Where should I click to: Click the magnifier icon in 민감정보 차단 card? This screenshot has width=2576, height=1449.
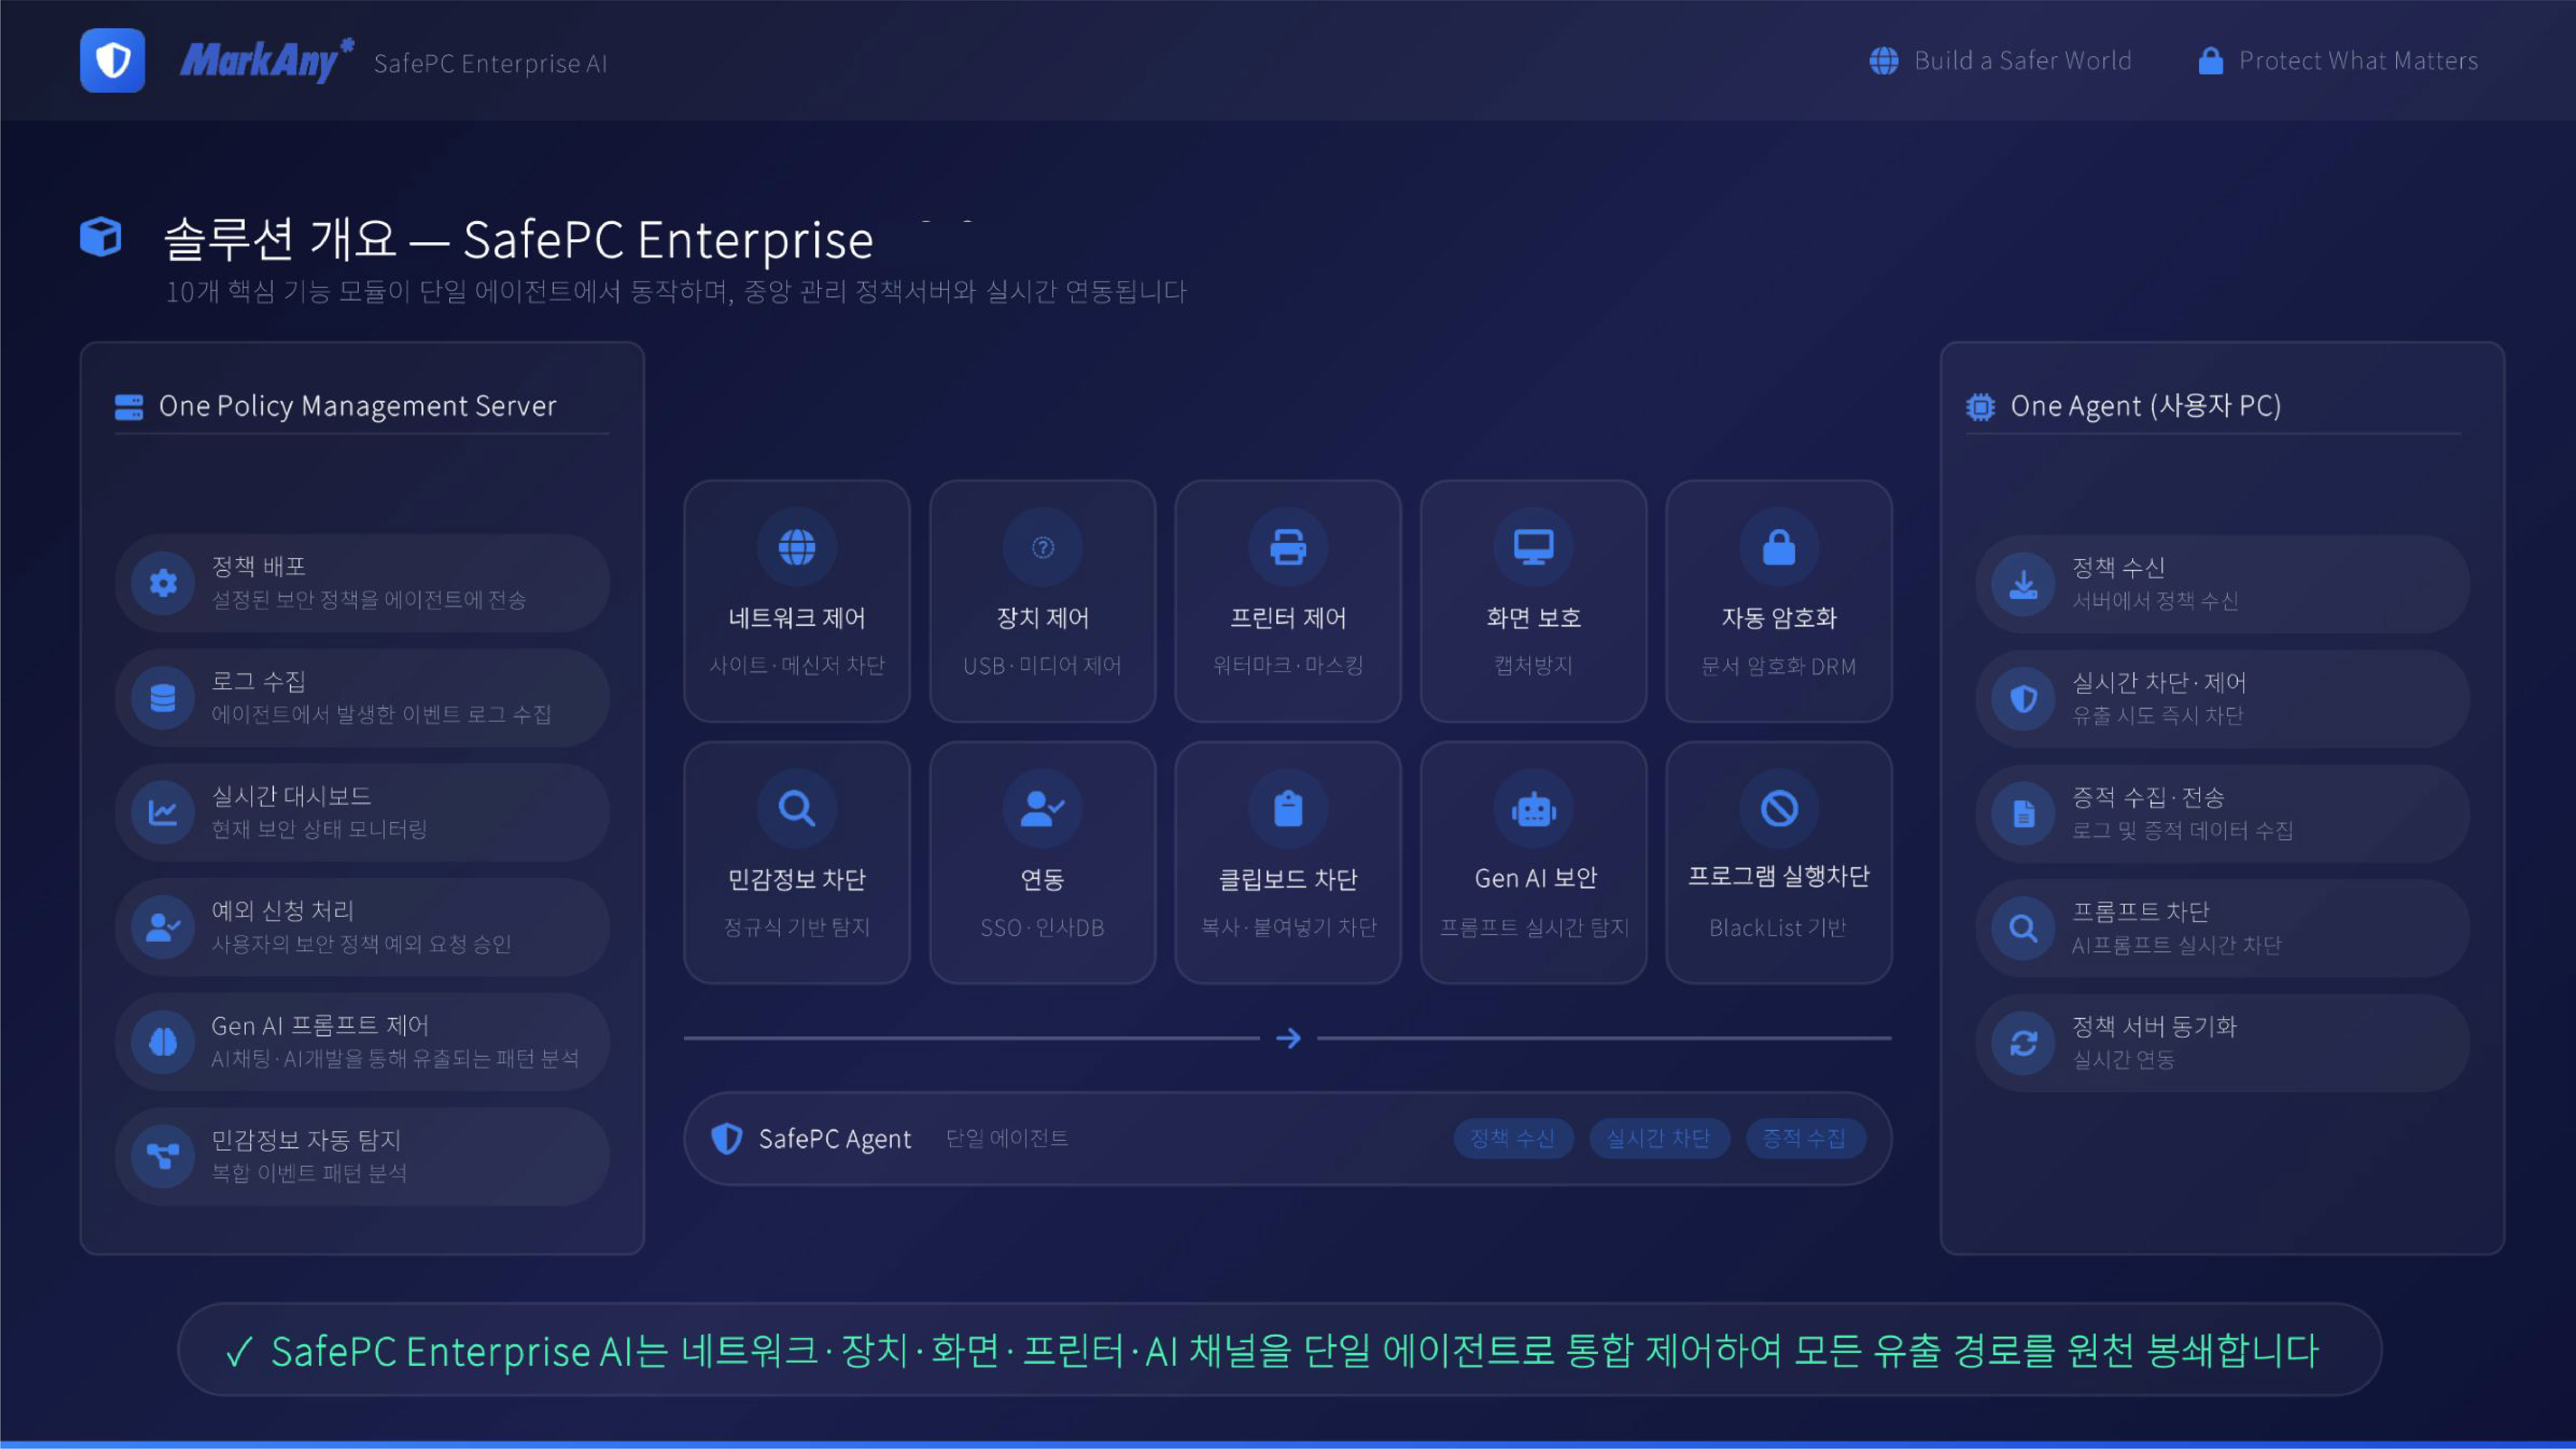point(797,808)
